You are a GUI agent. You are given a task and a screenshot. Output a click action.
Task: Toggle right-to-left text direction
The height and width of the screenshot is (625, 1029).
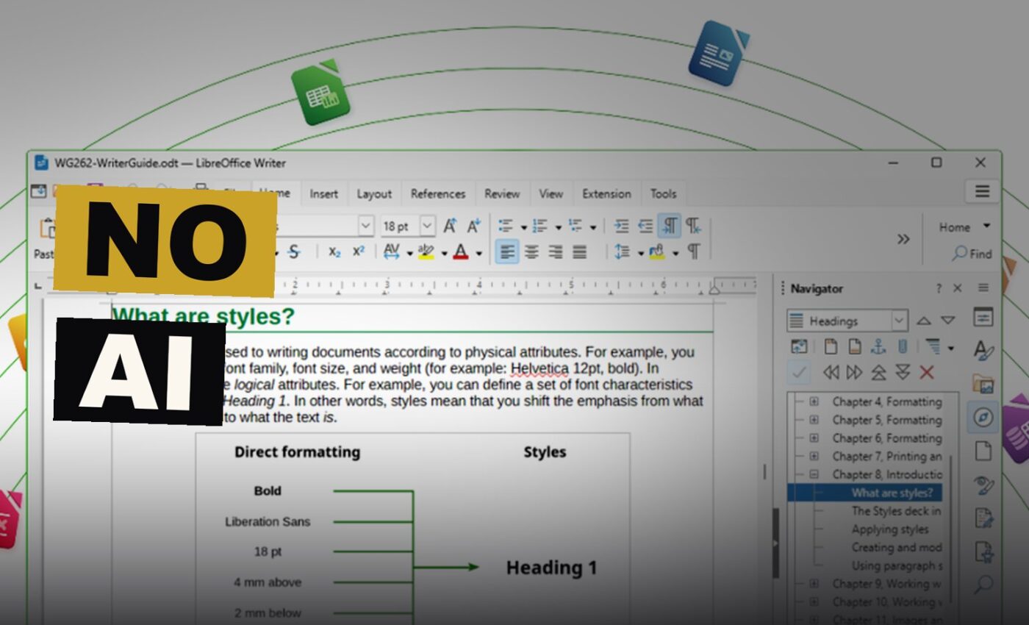[693, 226]
